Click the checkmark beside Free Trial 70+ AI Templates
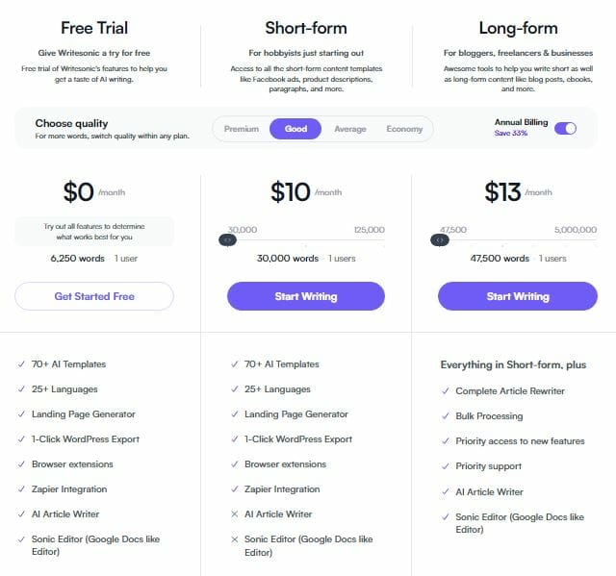Image resolution: width=616 pixels, height=576 pixels. click(x=21, y=364)
